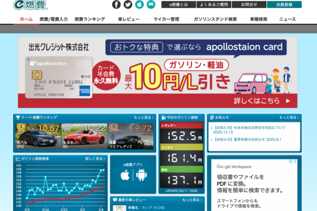Open the Android app icon in header
Image resolution: width=317 pixels, height=211 pixels.
[x=151, y=4]
